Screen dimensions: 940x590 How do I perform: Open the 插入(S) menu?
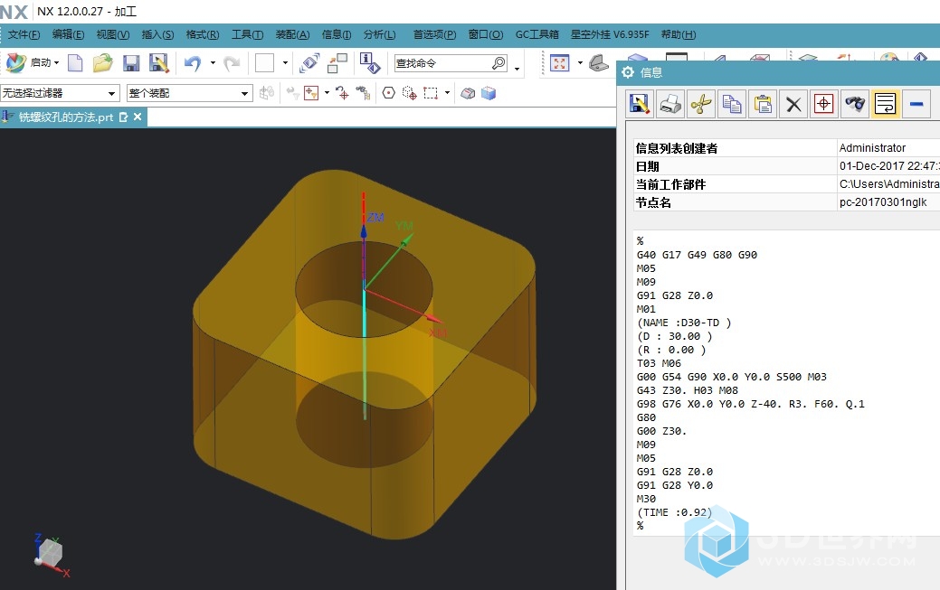click(157, 34)
